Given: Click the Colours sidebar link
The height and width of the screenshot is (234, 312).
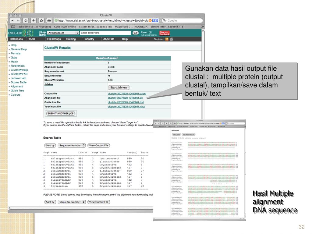Looking at the screenshot, I should (x=16, y=95).
